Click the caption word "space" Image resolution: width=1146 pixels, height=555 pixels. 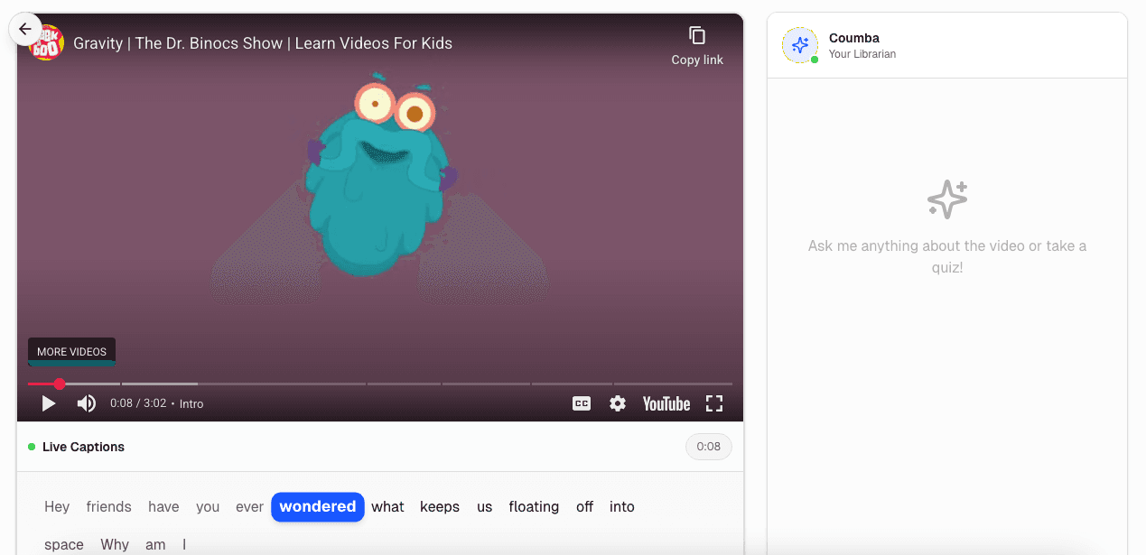coord(64,544)
